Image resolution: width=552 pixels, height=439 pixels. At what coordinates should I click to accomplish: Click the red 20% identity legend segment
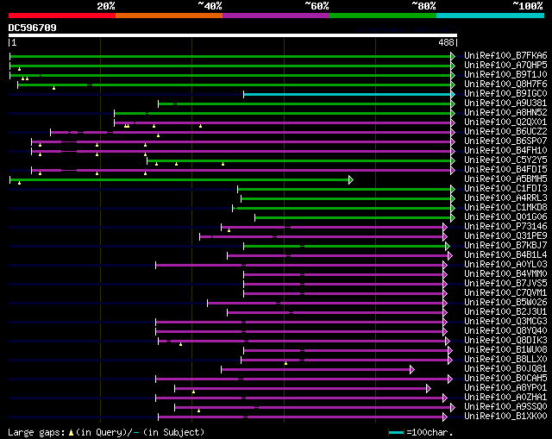pos(62,16)
